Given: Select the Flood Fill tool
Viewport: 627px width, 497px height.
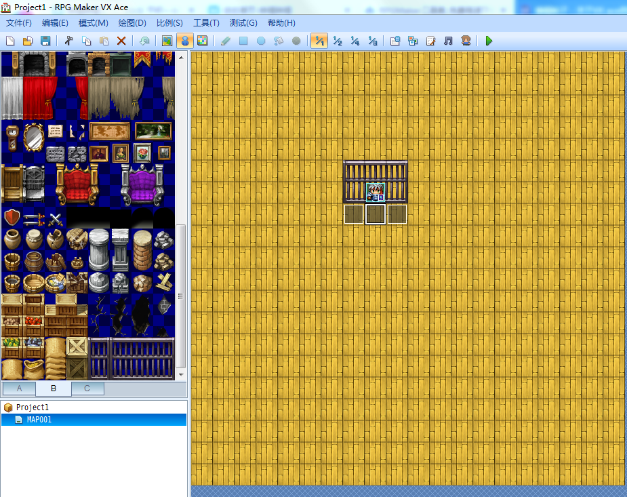Looking at the screenshot, I should click(x=279, y=41).
